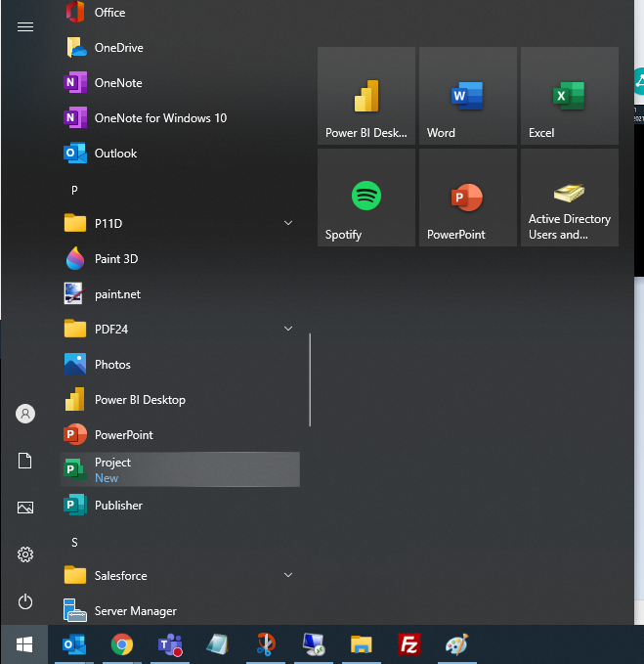Open the Word pinned tile
644x664 pixels.
[x=467, y=96]
